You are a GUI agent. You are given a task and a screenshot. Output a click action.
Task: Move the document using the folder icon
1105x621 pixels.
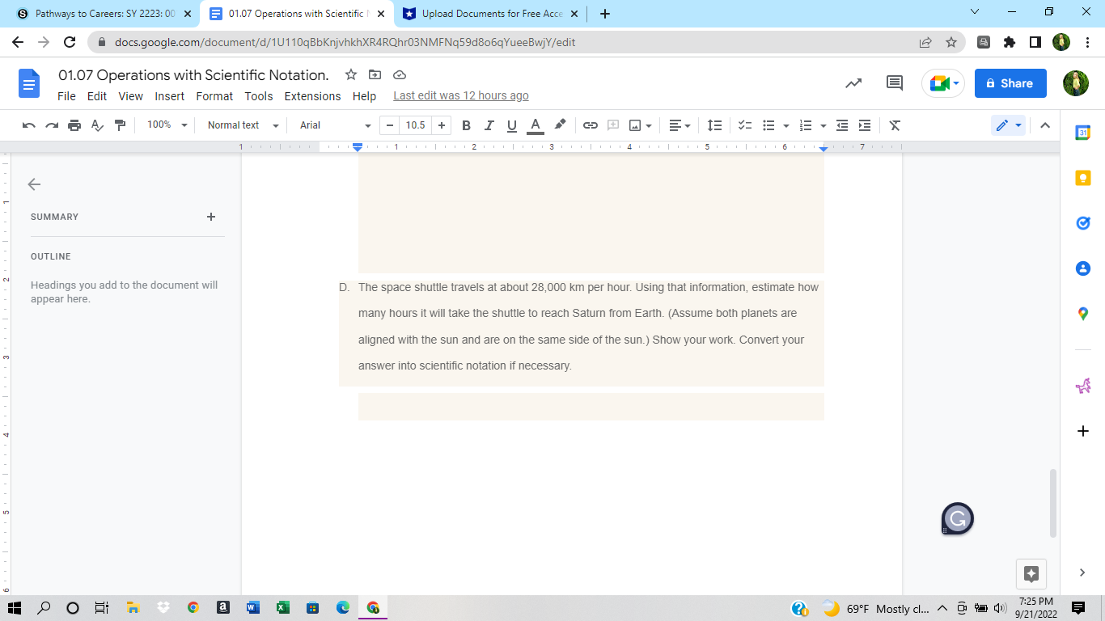click(375, 74)
